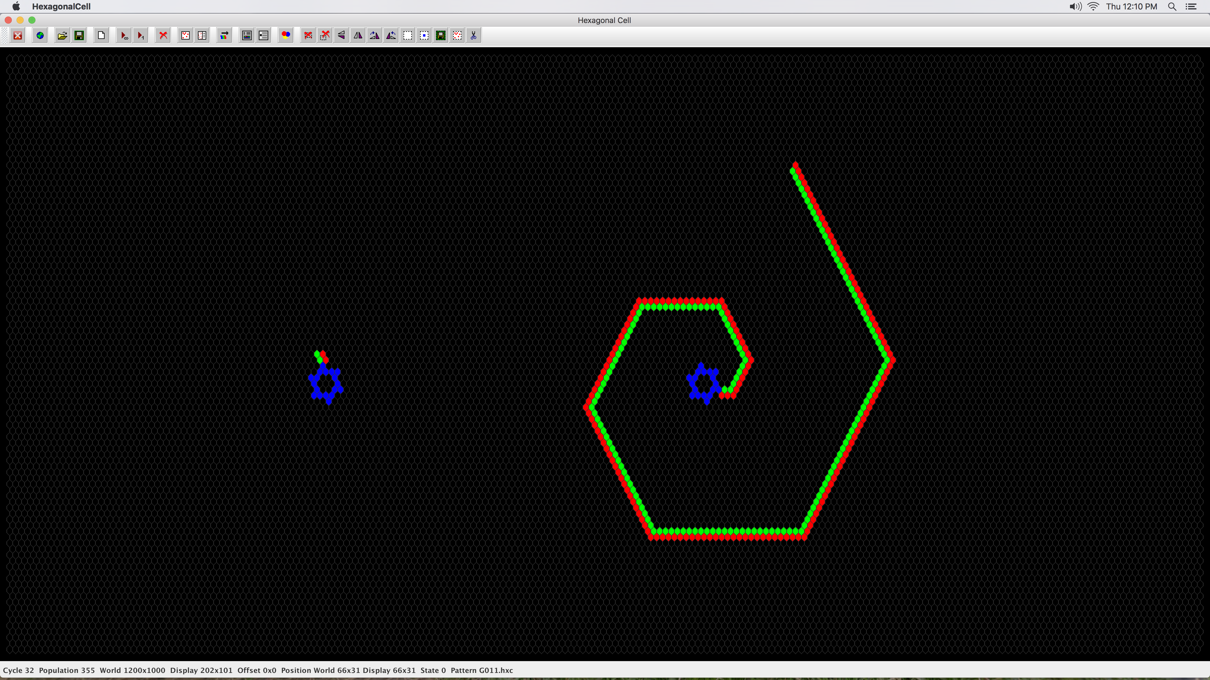Click the blue star cell cluster on left
The image size is (1210, 680).
[326, 383]
